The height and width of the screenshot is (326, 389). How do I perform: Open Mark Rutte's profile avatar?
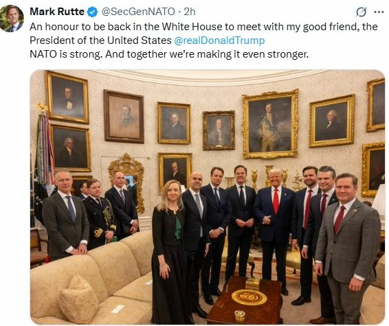pos(12,18)
